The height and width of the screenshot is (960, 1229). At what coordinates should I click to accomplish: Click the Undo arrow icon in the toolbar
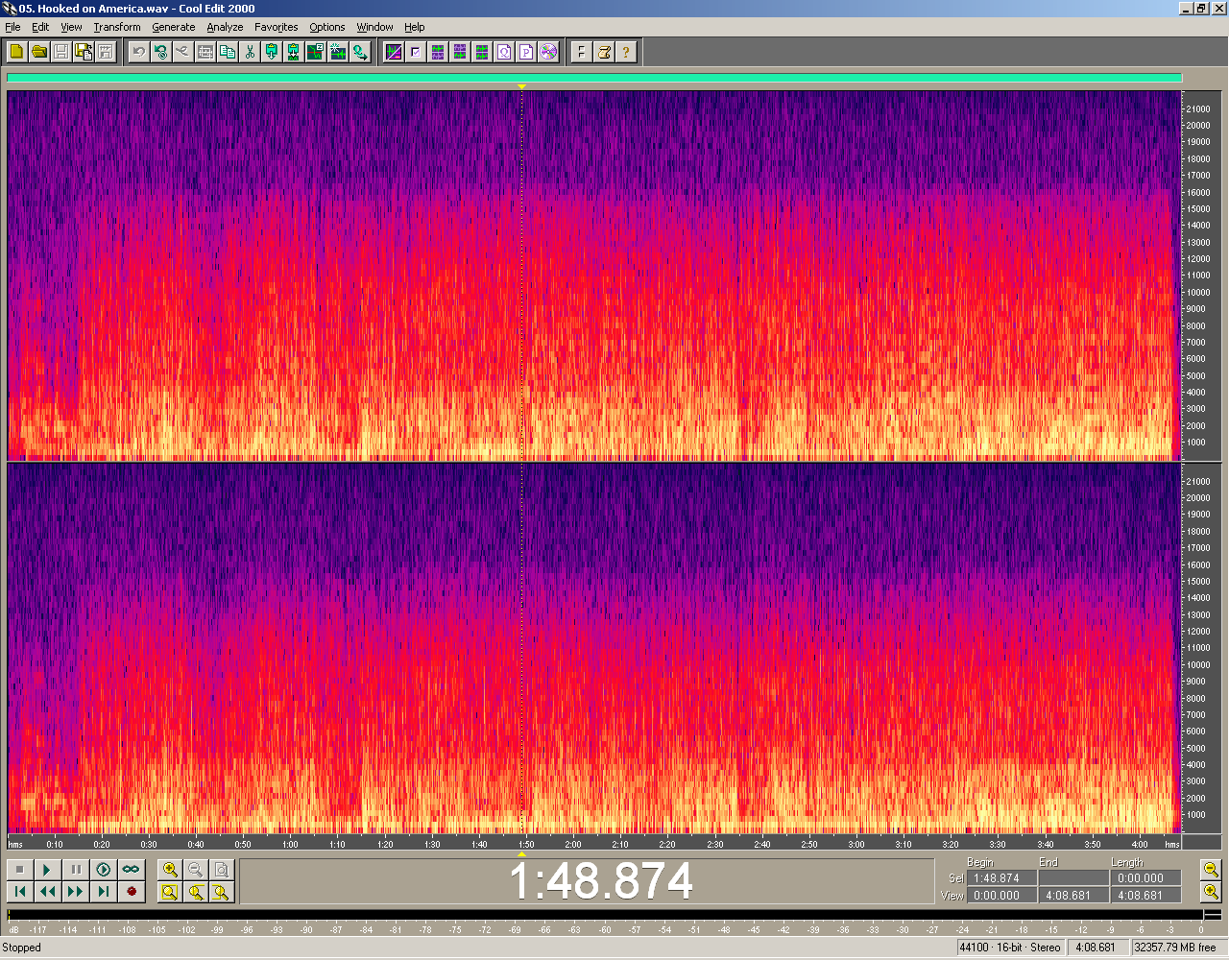coord(139,52)
